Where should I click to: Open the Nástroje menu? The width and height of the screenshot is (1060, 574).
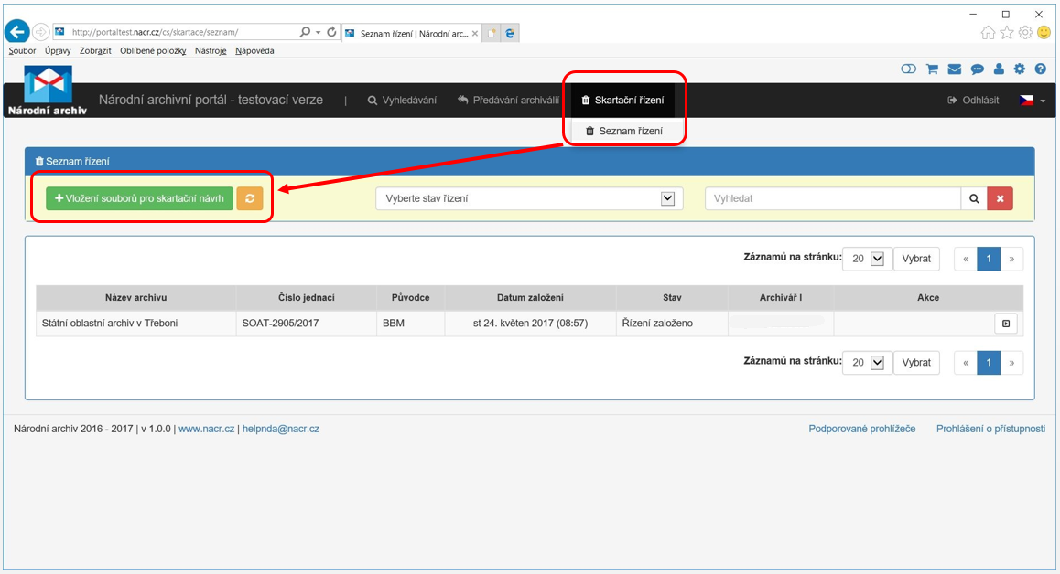click(x=211, y=50)
